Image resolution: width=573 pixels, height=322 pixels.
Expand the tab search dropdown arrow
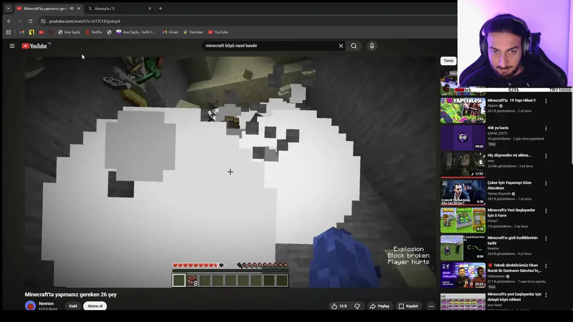pyautogui.click(x=8, y=8)
